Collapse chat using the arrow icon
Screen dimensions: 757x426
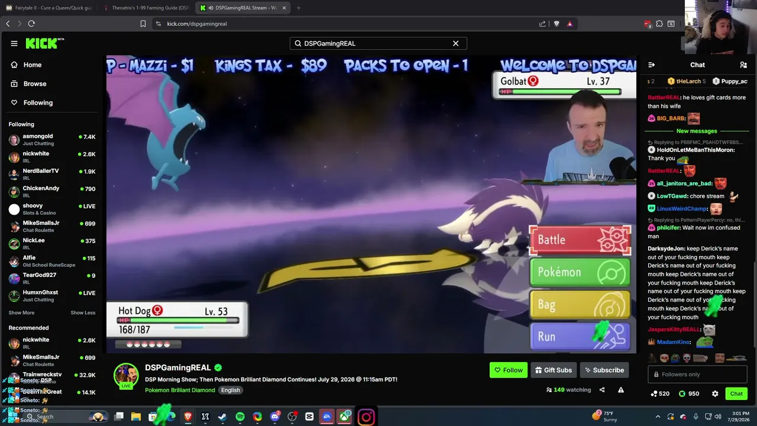click(651, 64)
